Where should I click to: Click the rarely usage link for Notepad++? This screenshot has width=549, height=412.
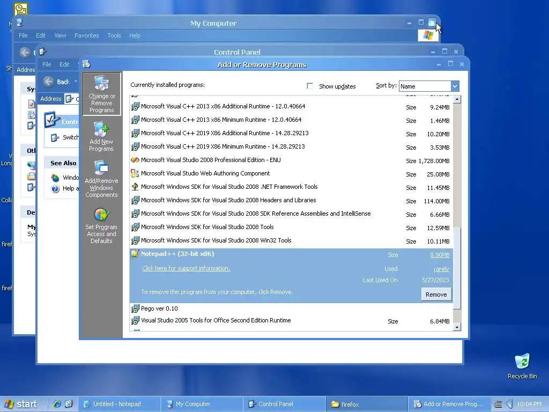click(x=441, y=269)
